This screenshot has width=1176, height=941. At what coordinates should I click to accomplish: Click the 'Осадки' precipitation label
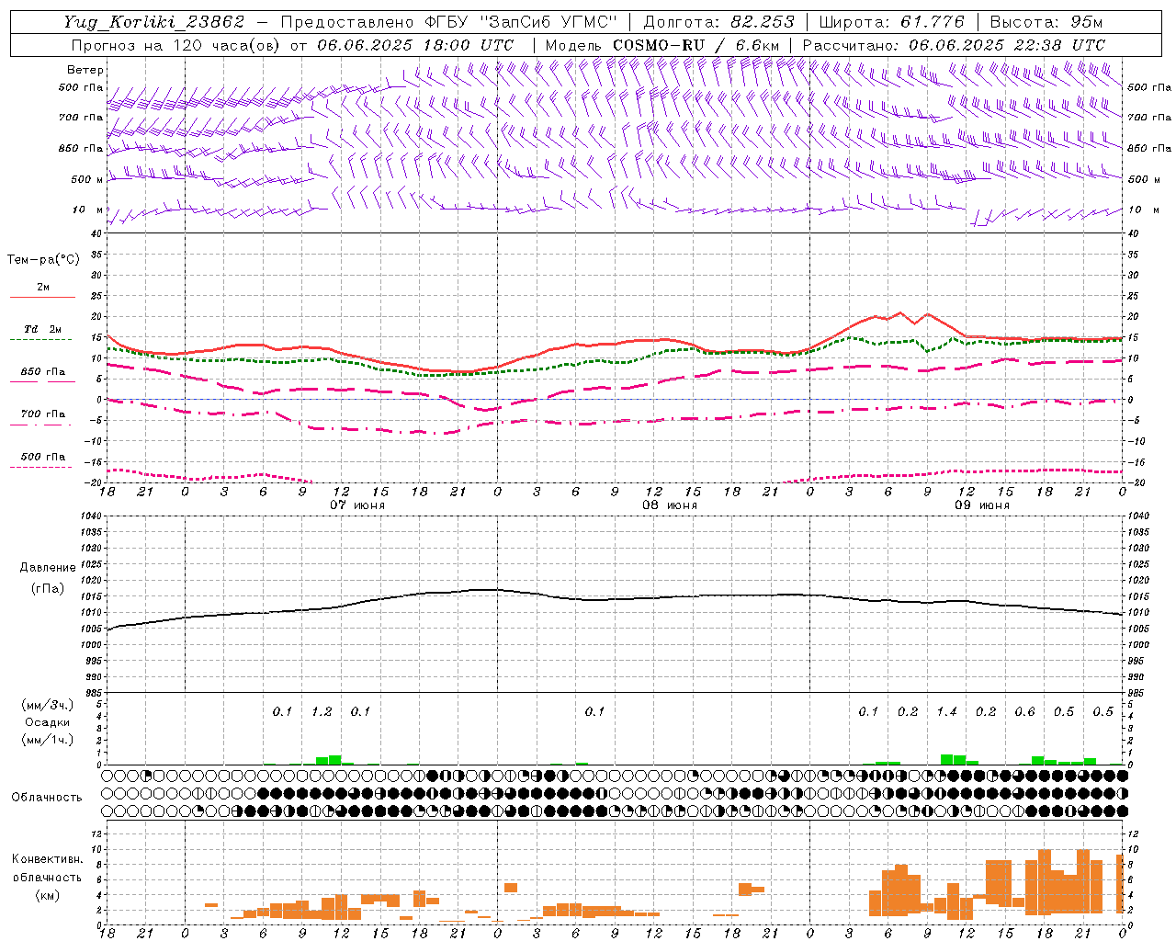click(x=48, y=722)
